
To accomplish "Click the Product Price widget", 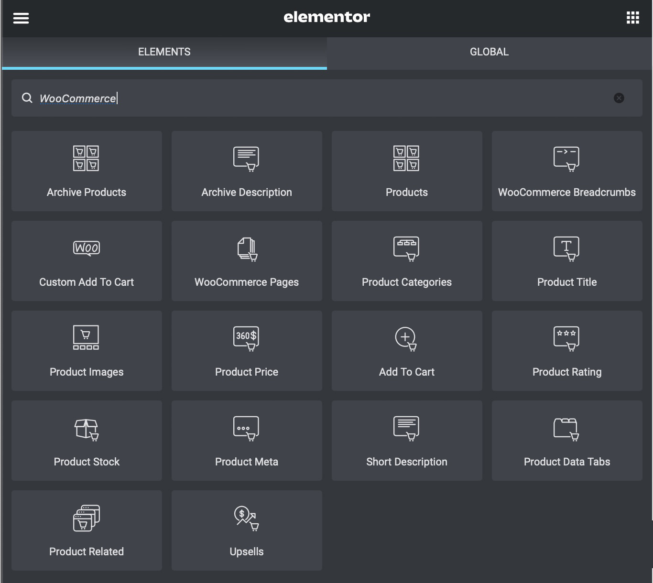I will (x=247, y=351).
